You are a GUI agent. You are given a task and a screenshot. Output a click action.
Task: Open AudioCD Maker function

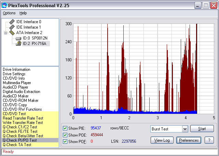tap(15, 96)
